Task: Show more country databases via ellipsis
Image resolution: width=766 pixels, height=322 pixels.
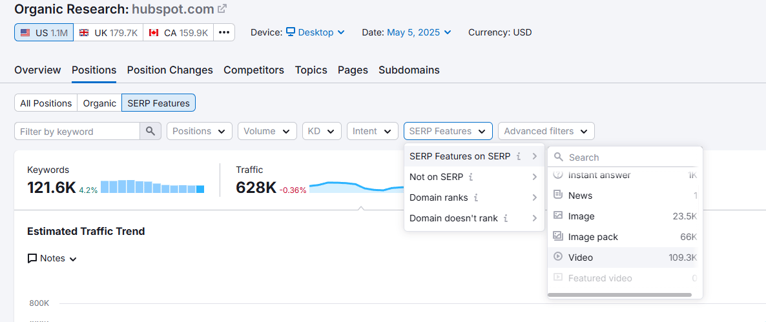Action: (x=224, y=33)
